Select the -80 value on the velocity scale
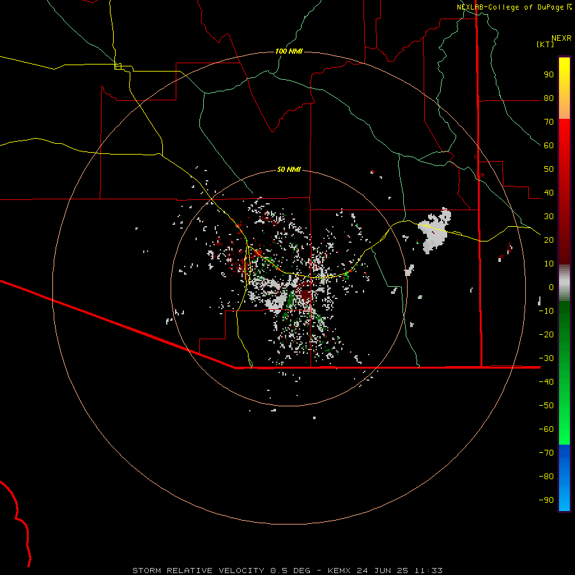The image size is (575, 575). 546,477
